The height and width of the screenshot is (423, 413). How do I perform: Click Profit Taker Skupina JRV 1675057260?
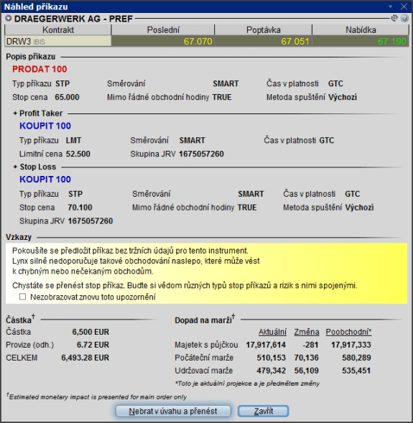[201, 154]
